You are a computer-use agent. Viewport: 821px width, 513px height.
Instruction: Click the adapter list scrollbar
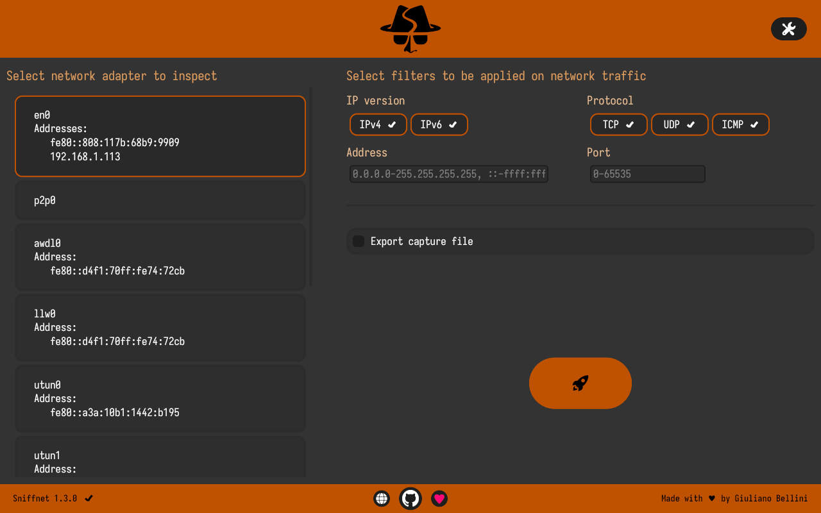311,186
